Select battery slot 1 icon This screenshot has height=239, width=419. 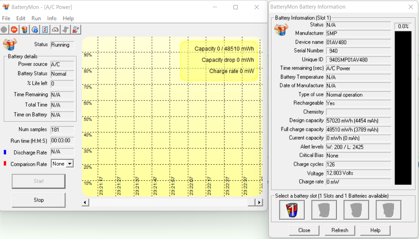[292, 210]
